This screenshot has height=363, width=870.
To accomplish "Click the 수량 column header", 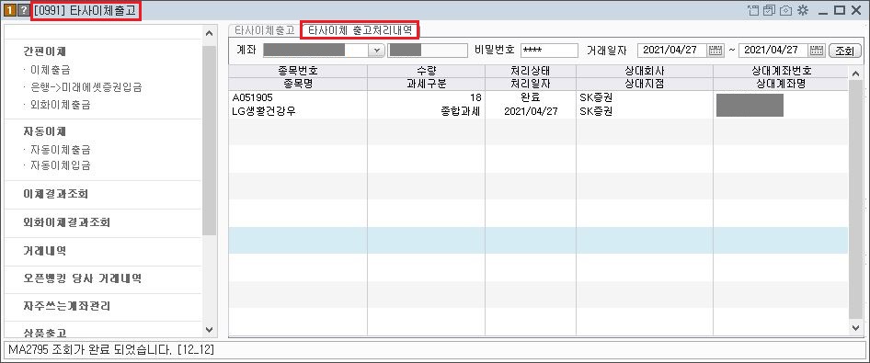I will (426, 71).
